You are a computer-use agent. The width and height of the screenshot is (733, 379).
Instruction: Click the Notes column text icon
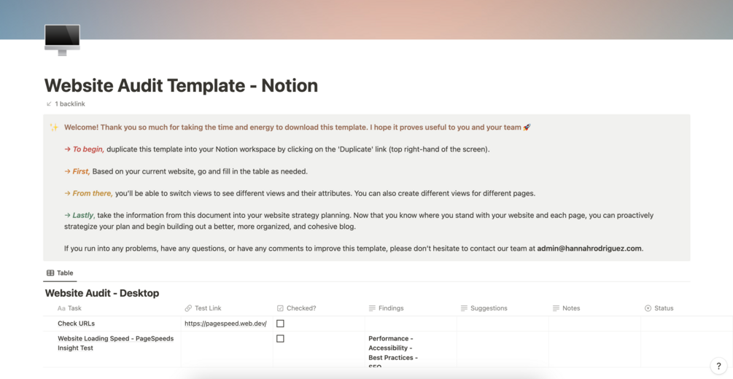click(556, 308)
